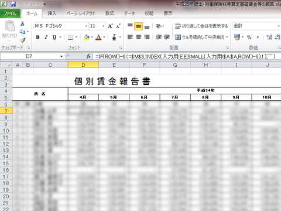Screen dimensions: 281x211
Task: Click the Select All corner button
Action: 6,65
